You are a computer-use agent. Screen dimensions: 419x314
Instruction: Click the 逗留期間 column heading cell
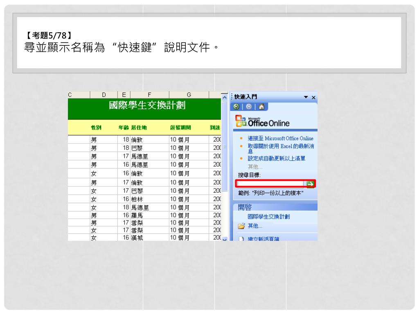tap(189, 128)
